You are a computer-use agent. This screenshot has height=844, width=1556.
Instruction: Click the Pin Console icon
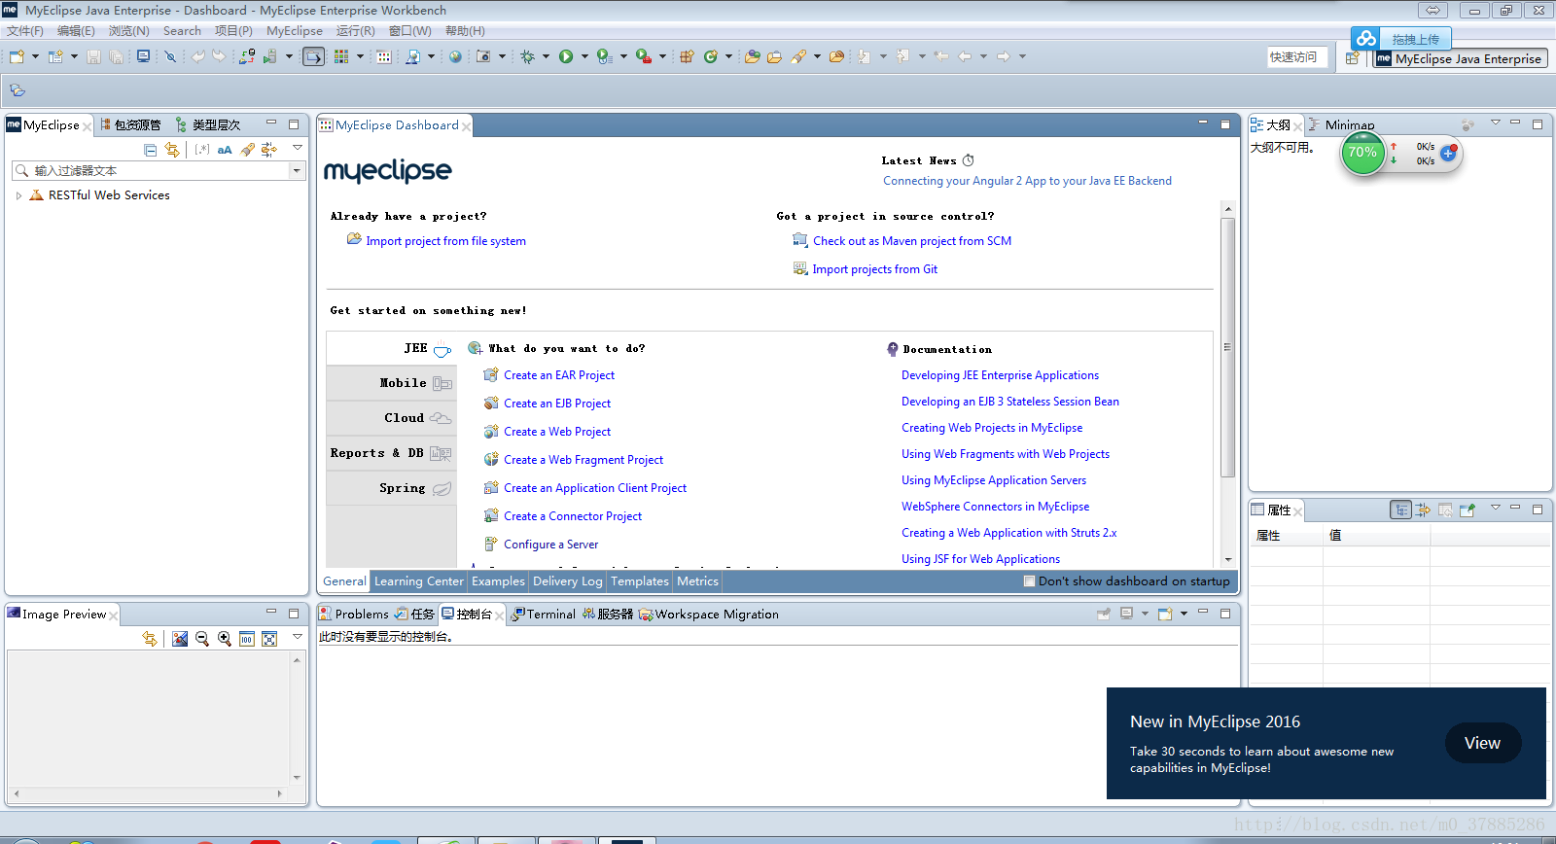pyautogui.click(x=1104, y=614)
